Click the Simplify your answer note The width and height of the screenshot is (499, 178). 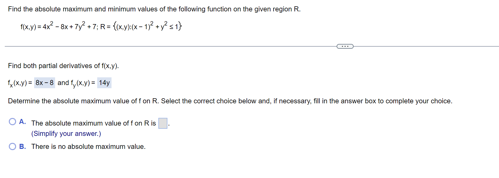pos(66,133)
